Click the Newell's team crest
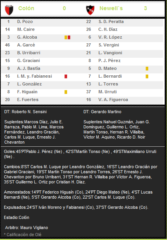Viewport: 167px width, 240px height. [x=90, y=10]
